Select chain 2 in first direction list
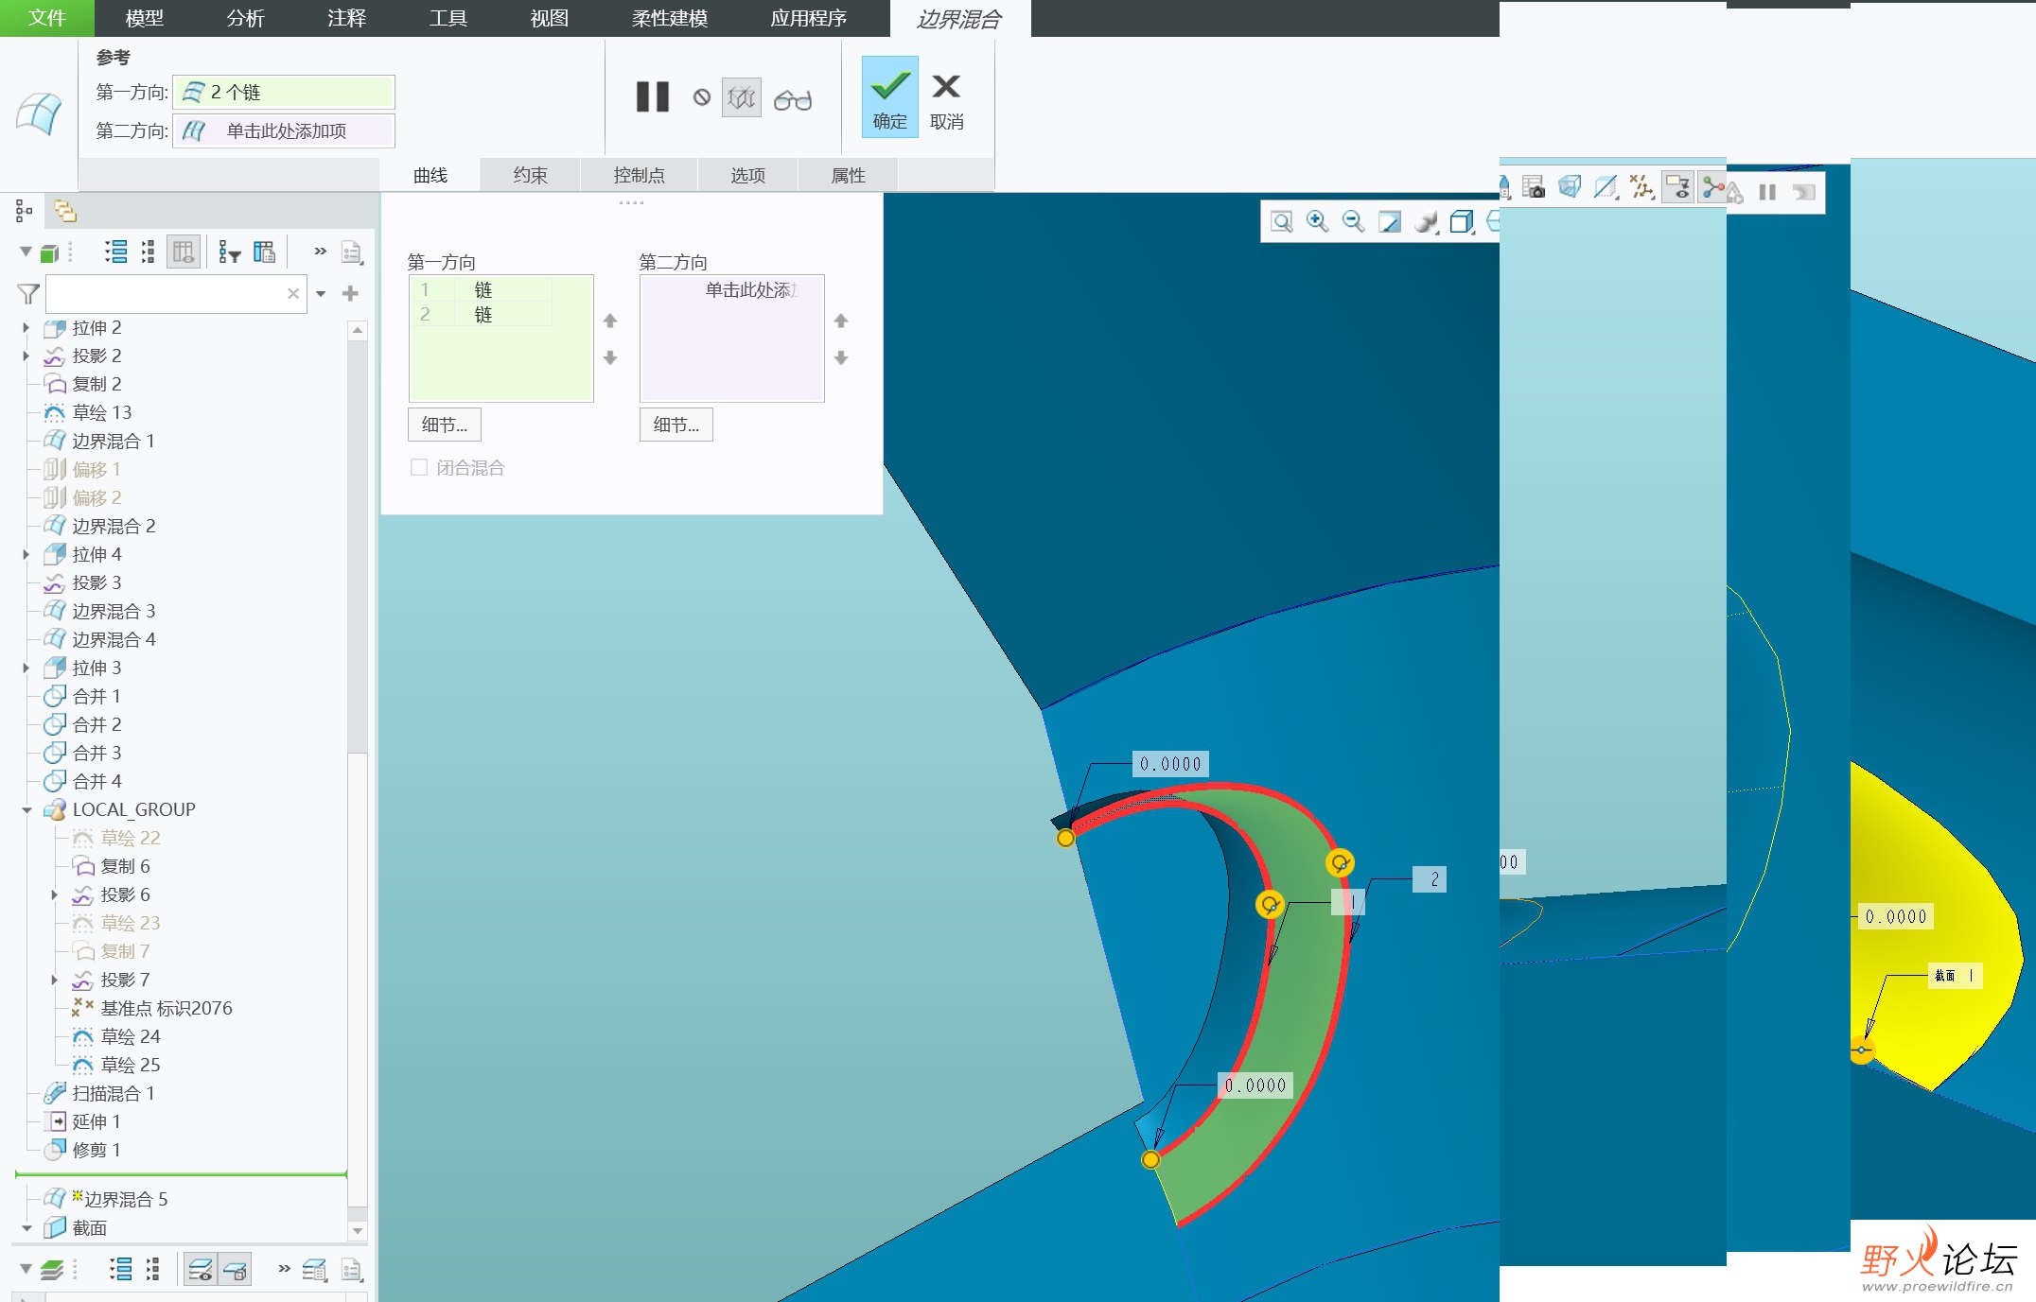The image size is (2036, 1302). click(x=482, y=314)
